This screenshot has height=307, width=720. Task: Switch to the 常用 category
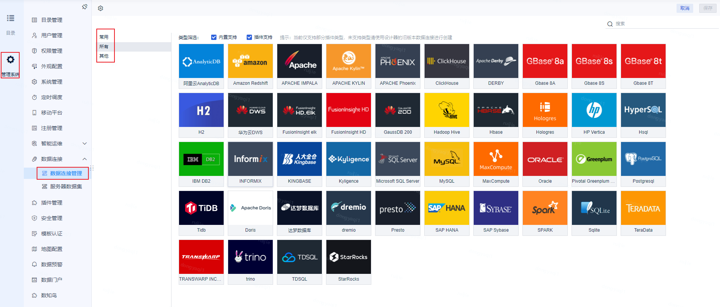click(x=104, y=37)
